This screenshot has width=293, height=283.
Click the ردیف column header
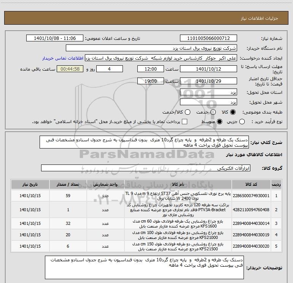click(x=276, y=185)
